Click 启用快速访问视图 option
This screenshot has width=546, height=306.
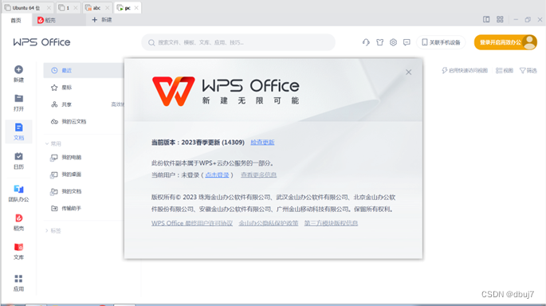(465, 70)
